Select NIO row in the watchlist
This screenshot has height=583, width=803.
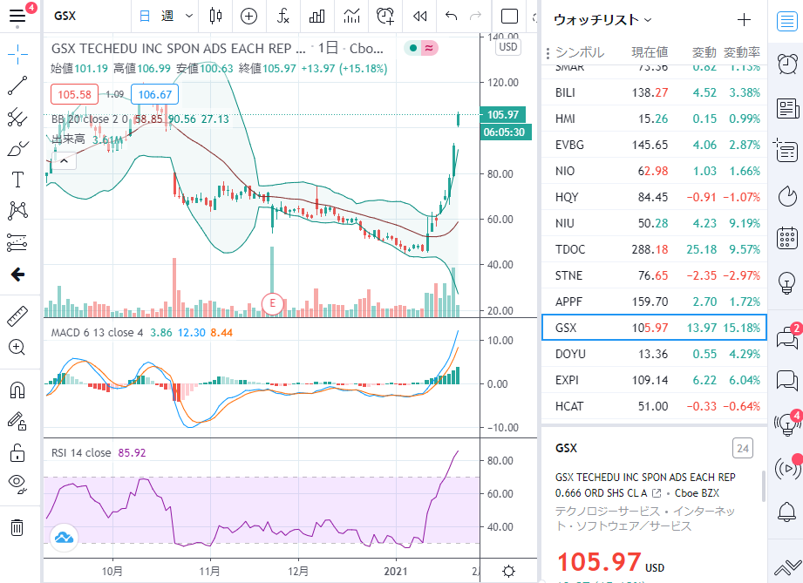pyautogui.click(x=655, y=171)
